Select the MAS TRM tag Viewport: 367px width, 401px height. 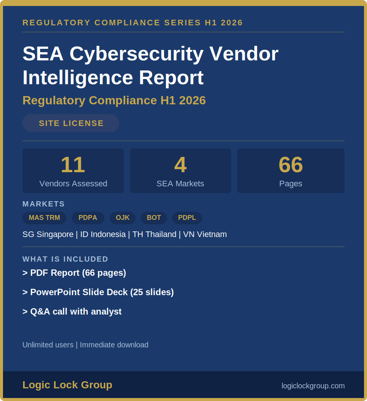coord(44,218)
